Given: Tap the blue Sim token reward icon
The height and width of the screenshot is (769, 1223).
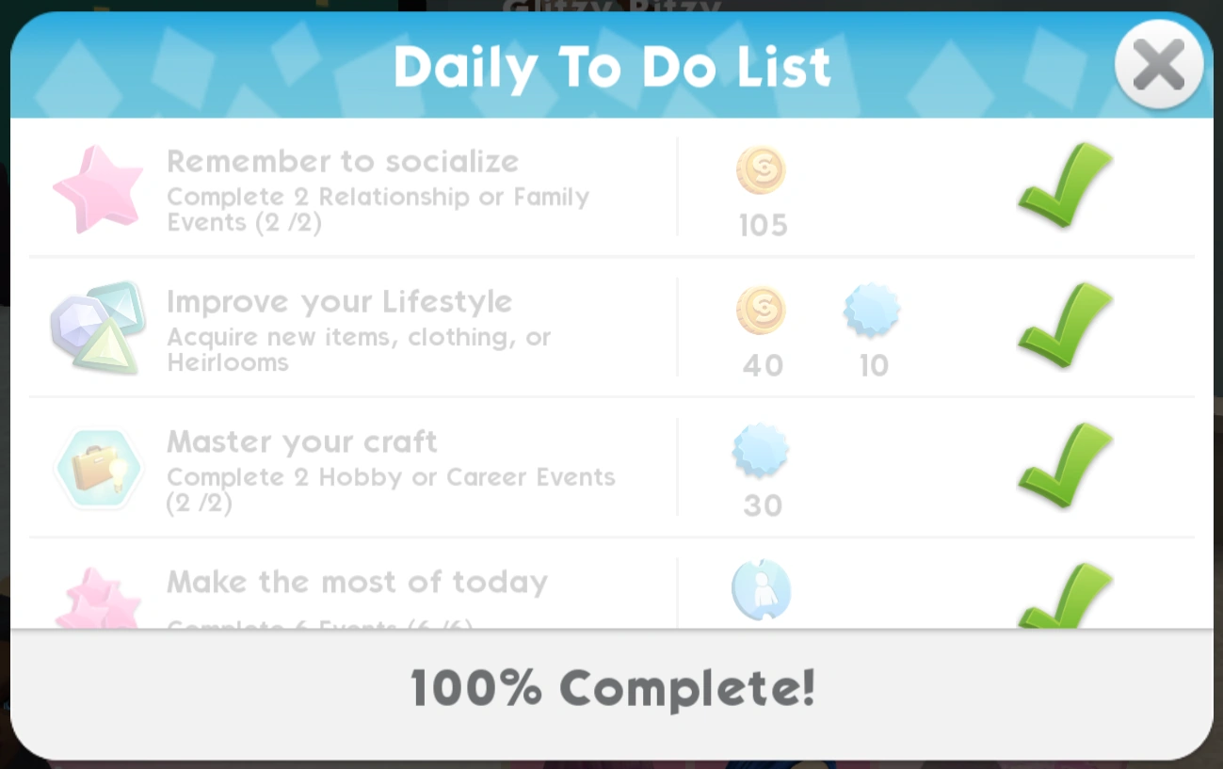Looking at the screenshot, I should click(x=761, y=591).
